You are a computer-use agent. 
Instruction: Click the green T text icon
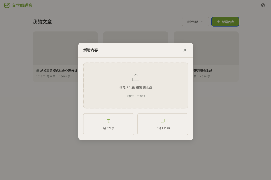(x=109, y=121)
